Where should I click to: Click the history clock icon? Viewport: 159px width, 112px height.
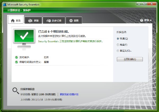49,21
